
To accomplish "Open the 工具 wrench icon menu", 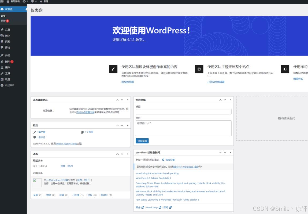I will click(2, 73).
